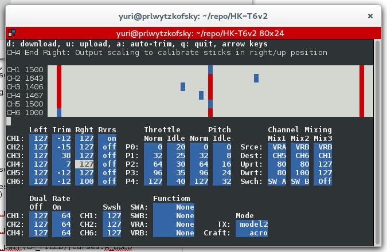This screenshot has height=252, width=387.
Task: Select Throttle Idle P4 value 40
Action: (176, 181)
